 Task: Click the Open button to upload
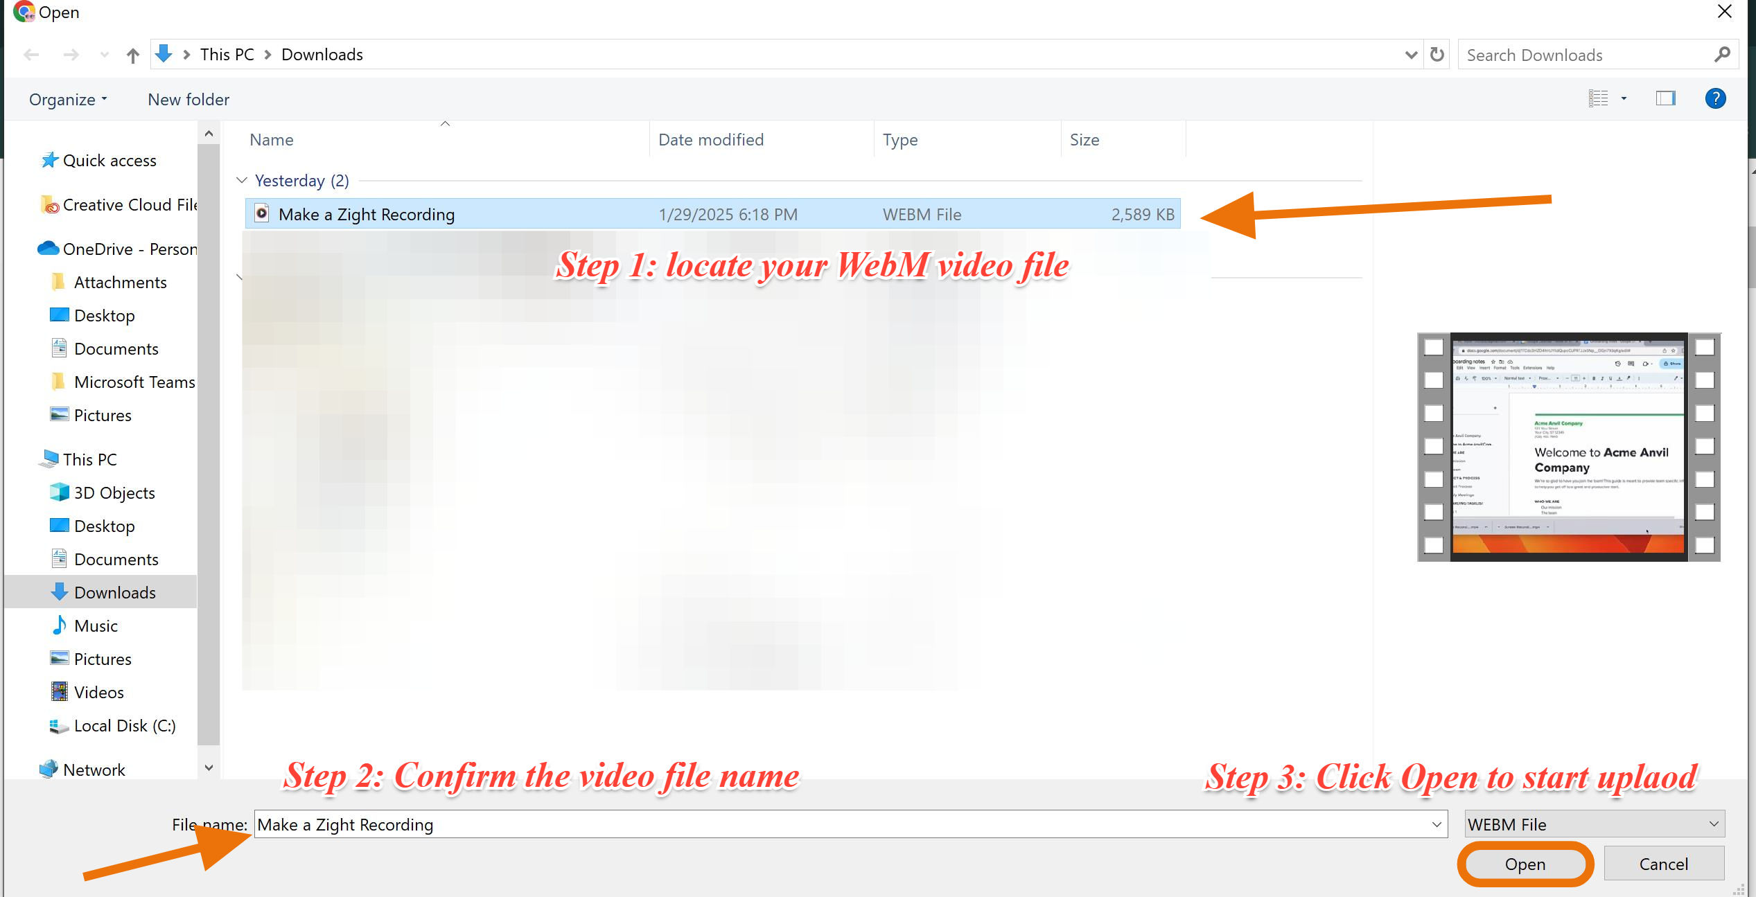1525,864
